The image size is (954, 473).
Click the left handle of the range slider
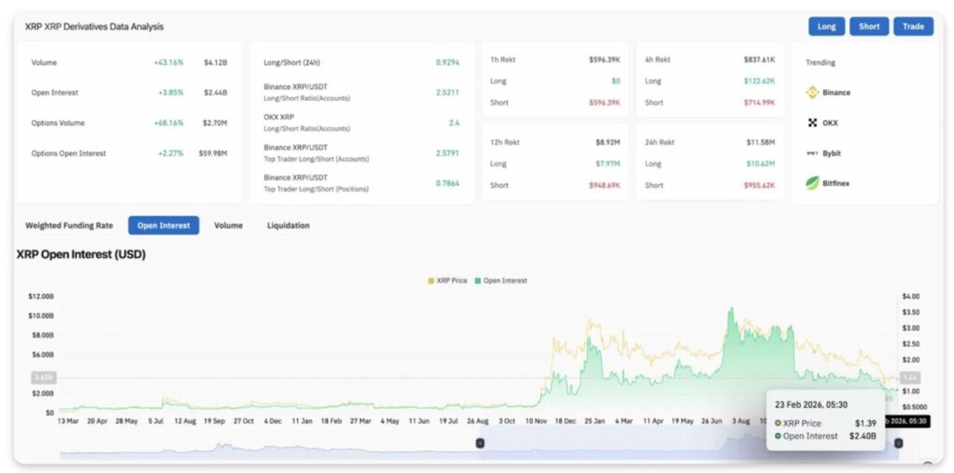click(480, 443)
